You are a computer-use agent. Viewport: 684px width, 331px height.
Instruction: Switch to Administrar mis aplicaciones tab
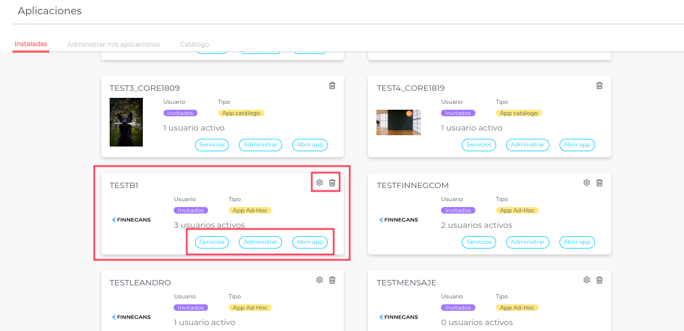click(x=113, y=44)
